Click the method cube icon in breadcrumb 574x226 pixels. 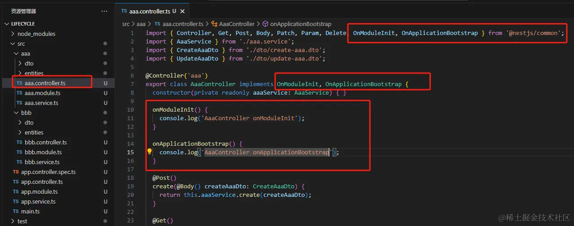(266, 24)
